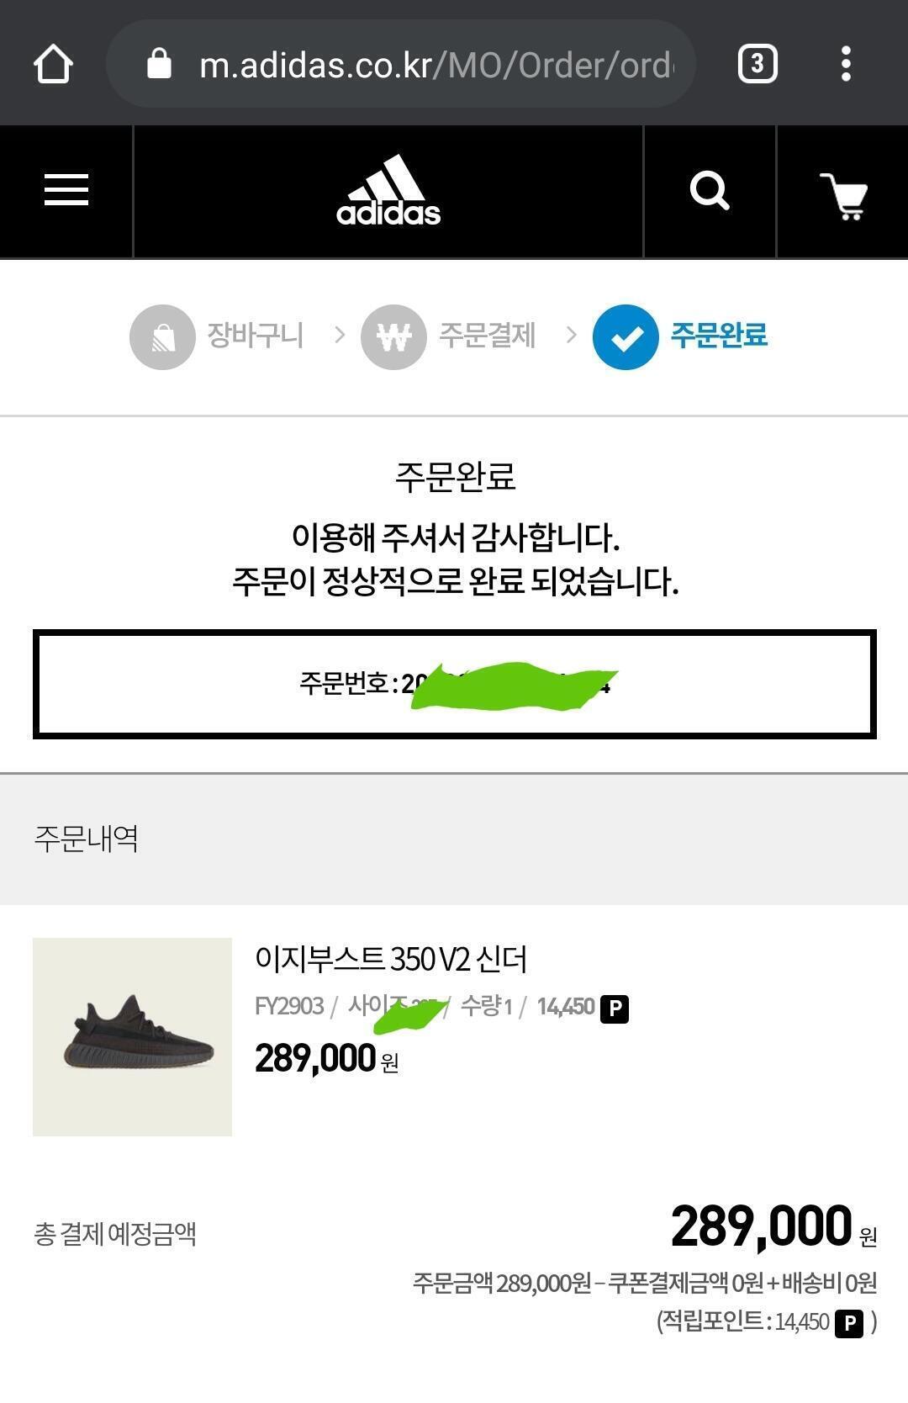Open the shopping cart icon
The image size is (908, 1403).
843,196
